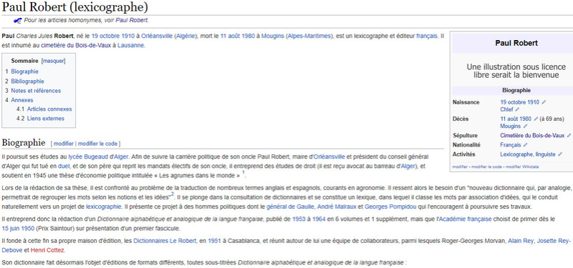The width and height of the screenshot is (573, 268).
Task: Go to Articles connexes in contents
Action: click(x=49, y=109)
